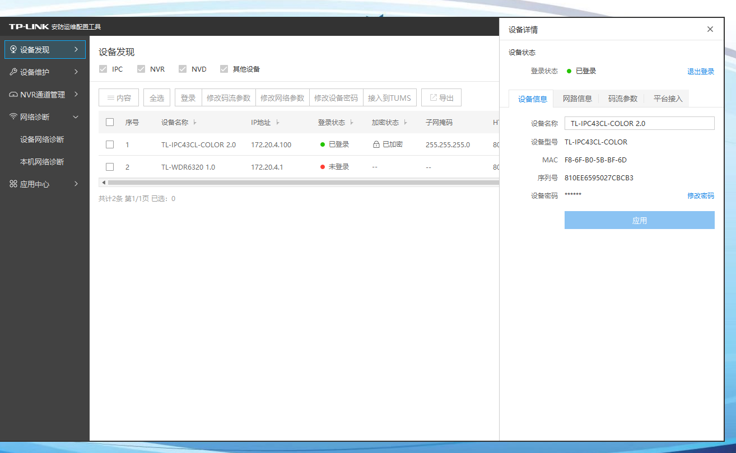
Task: Toggle the 其他设备 filter checkbox
Action: [x=224, y=69]
